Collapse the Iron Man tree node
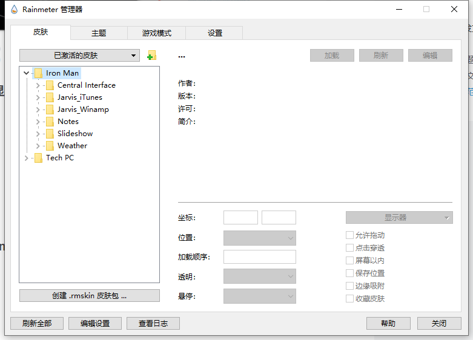Screen dimensions: 473x340 tap(26, 73)
